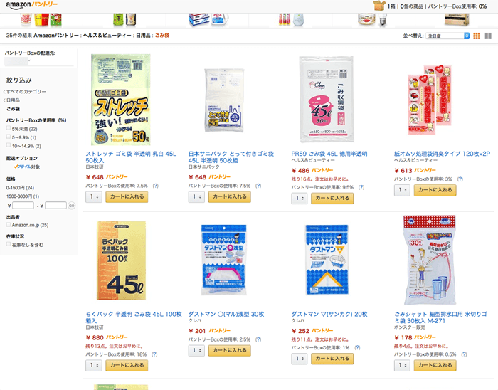The height and width of the screenshot is (390, 498).
Task: Open help icon for 紙オムツ処理袋 Box usage
Action: pyautogui.click(x=460, y=179)
